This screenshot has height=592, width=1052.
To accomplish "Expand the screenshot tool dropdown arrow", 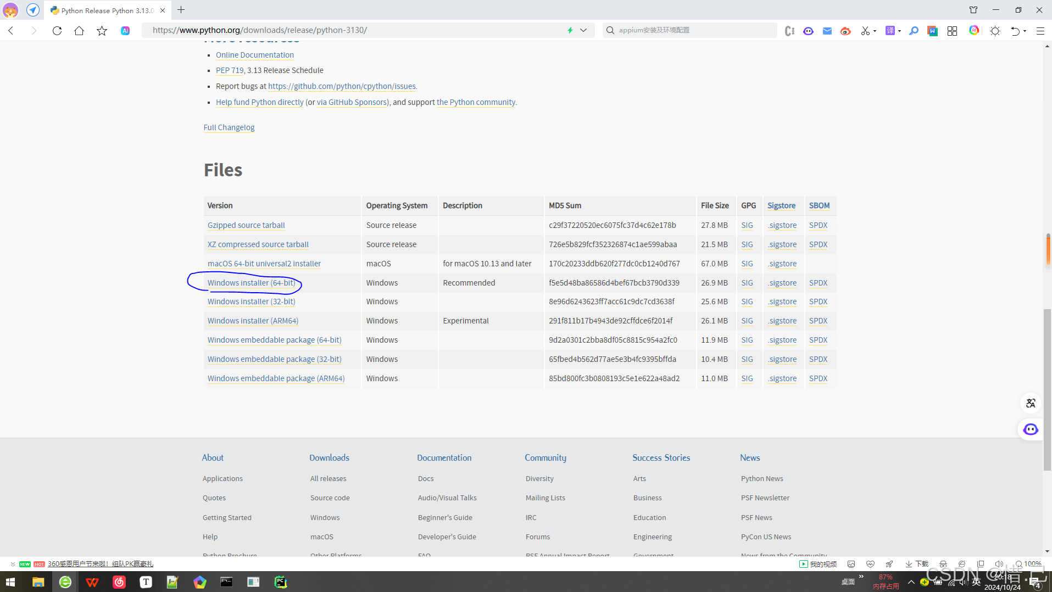I will click(x=875, y=31).
